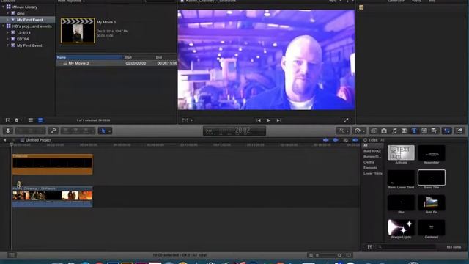Open the Select tool arrow dropdown

point(105,131)
